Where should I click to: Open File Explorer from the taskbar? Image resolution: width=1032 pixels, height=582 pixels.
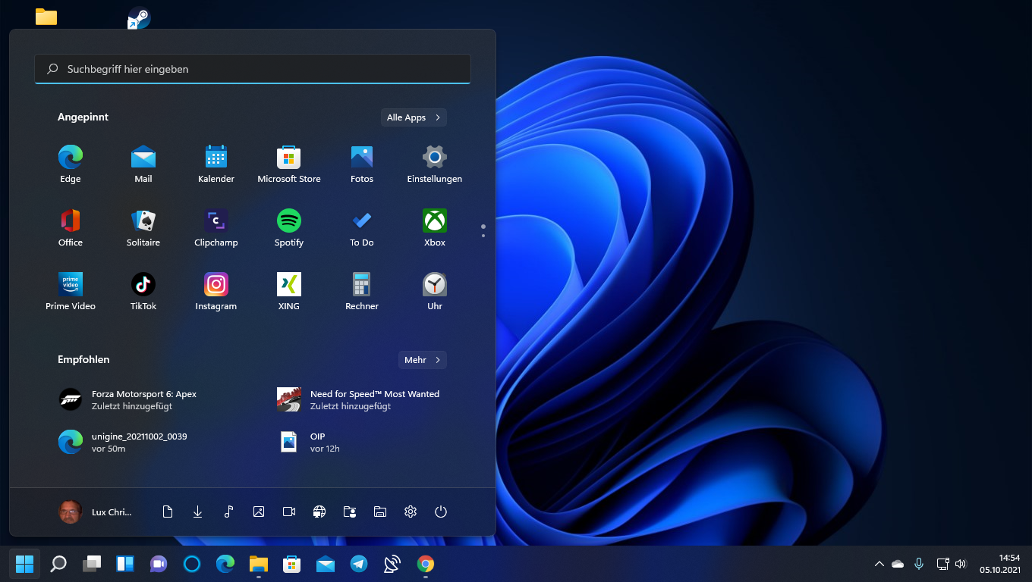click(x=259, y=564)
